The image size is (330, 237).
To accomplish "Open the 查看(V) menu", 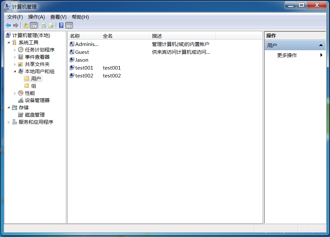I will (x=58, y=17).
